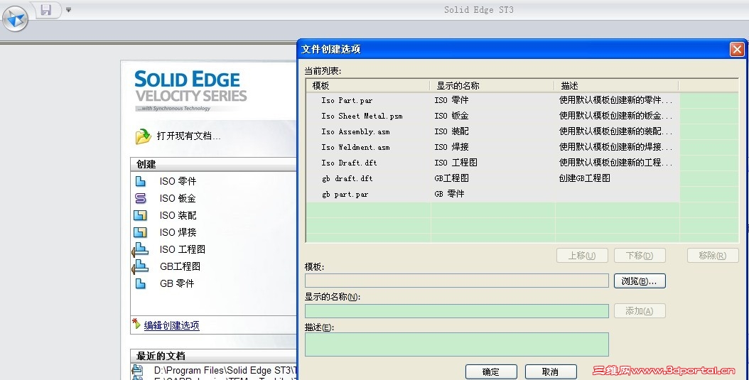Create a new ISO 工程图 document
Screen dimensions: 749x380
pos(183,249)
